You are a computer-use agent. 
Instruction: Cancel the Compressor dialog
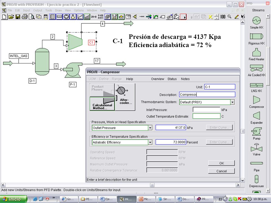click(x=221, y=171)
